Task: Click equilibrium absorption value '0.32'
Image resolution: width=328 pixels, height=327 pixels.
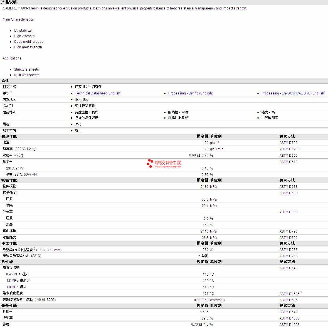Action: pyautogui.click(x=205, y=175)
